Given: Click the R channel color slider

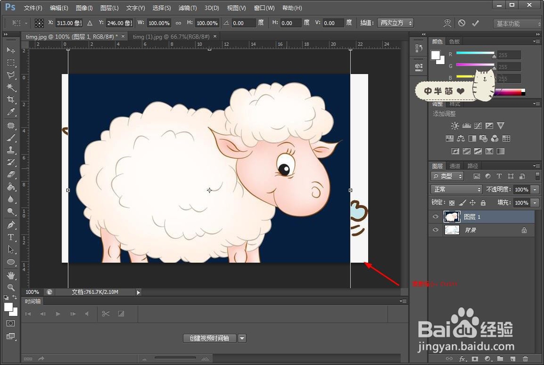Looking at the screenshot, I should 475,53.
